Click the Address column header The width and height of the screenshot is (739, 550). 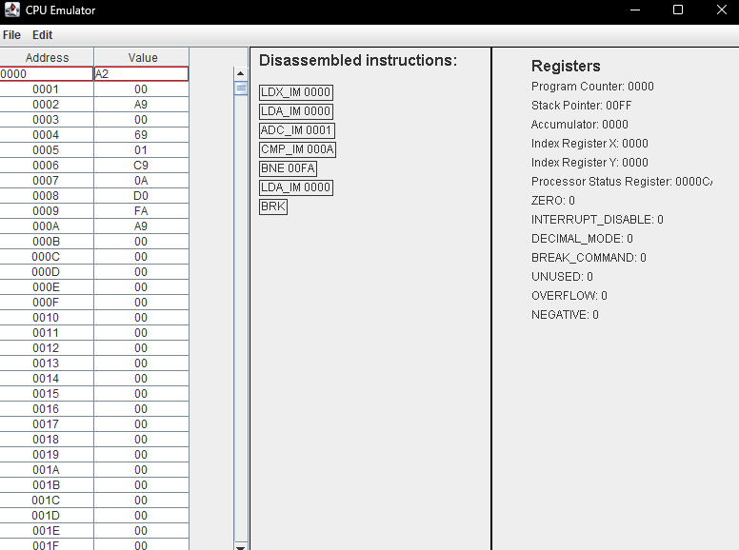47,57
